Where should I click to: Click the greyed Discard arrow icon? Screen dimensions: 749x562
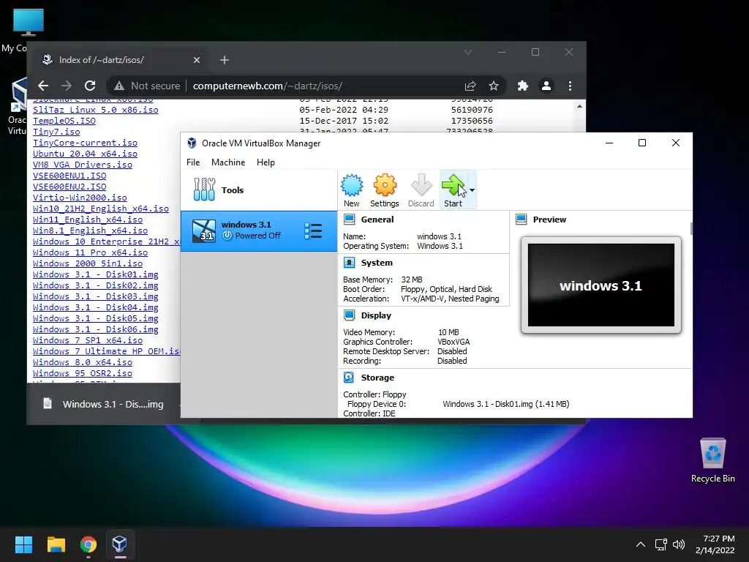(x=421, y=185)
